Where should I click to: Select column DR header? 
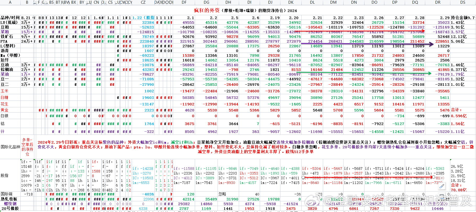tap(438, 2)
